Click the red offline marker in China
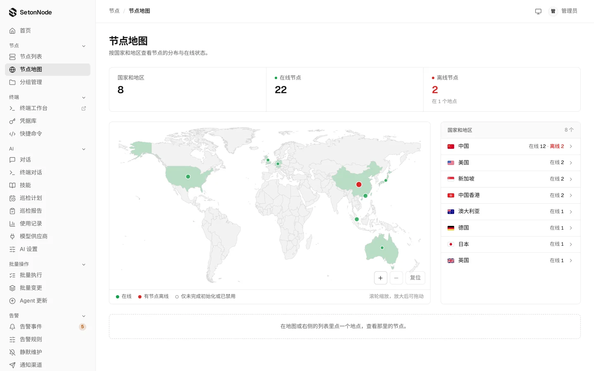This screenshot has height=371, width=594. [x=359, y=185]
